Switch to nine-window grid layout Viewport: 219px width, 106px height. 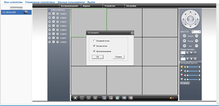[x=95, y=98]
